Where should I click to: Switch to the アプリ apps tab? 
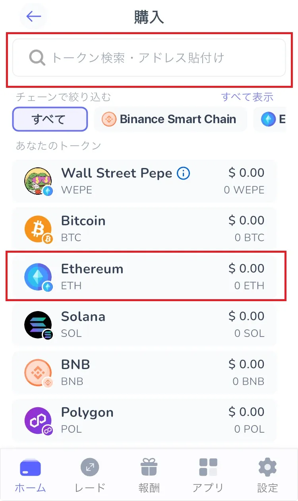208,475
